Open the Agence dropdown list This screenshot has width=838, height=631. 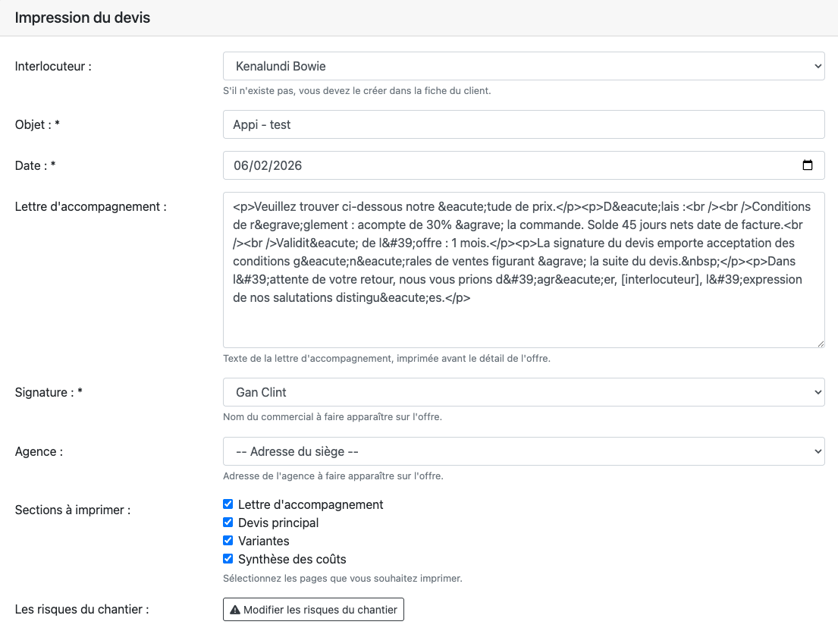point(523,451)
